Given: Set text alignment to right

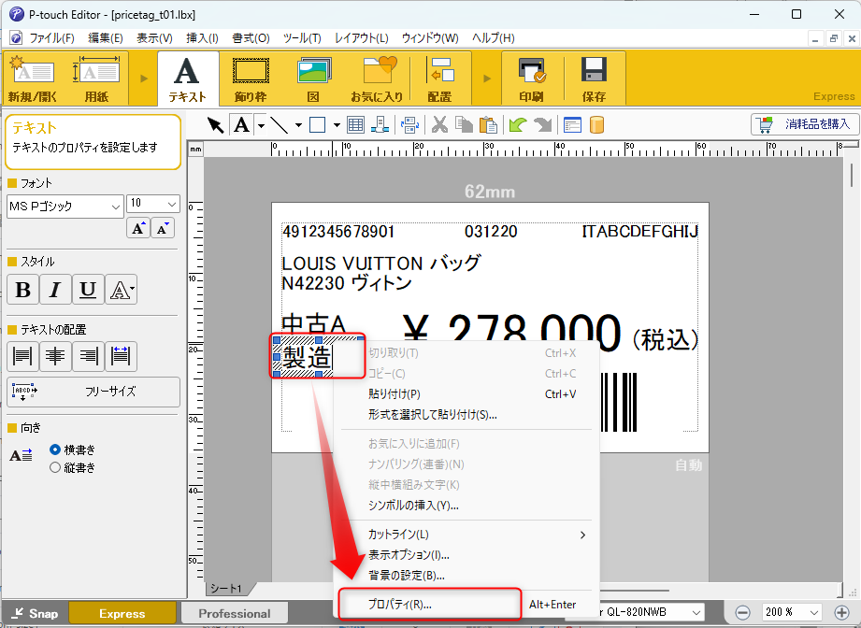Looking at the screenshot, I should pos(88,356).
